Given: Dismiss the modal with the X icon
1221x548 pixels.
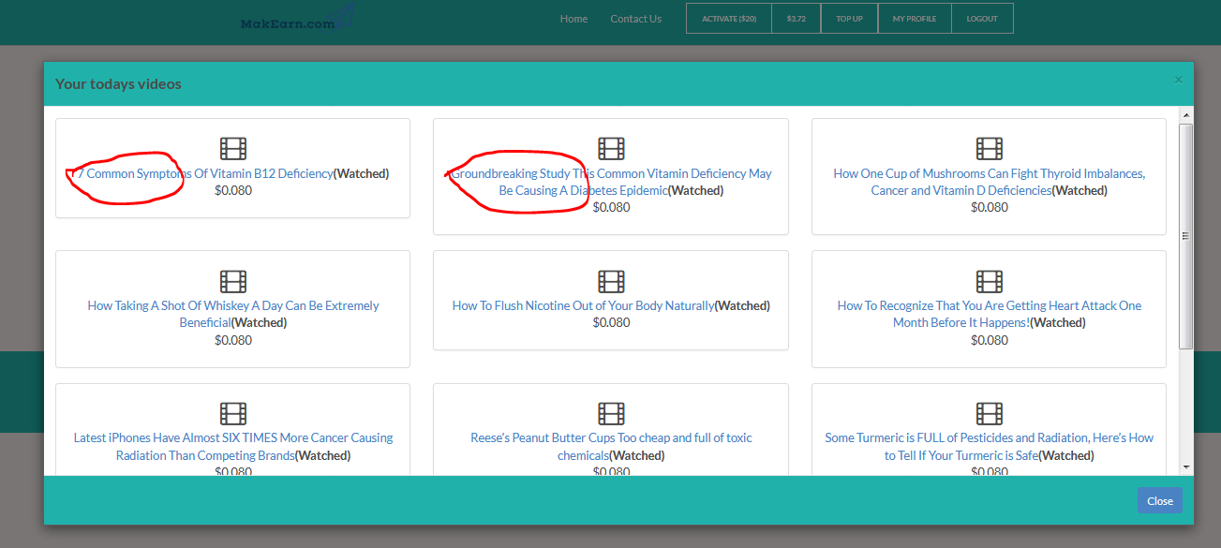Looking at the screenshot, I should 1178,81.
